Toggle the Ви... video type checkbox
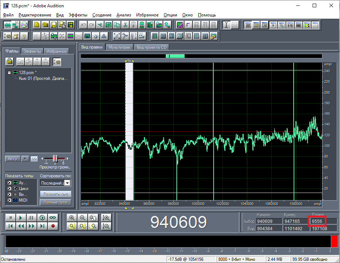The width and height of the screenshot is (340, 263). (9, 194)
